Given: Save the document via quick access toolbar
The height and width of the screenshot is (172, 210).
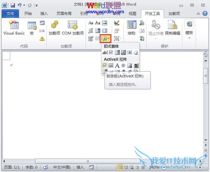Looking at the screenshot, I should [13, 5].
